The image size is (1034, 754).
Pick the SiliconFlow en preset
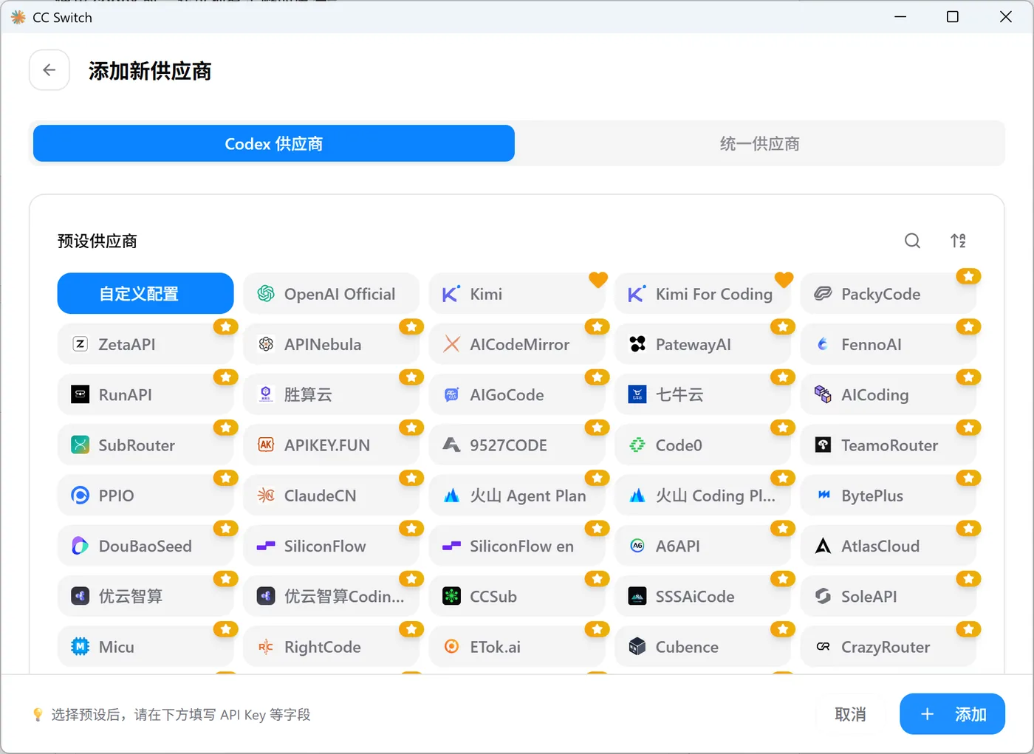[x=517, y=546]
